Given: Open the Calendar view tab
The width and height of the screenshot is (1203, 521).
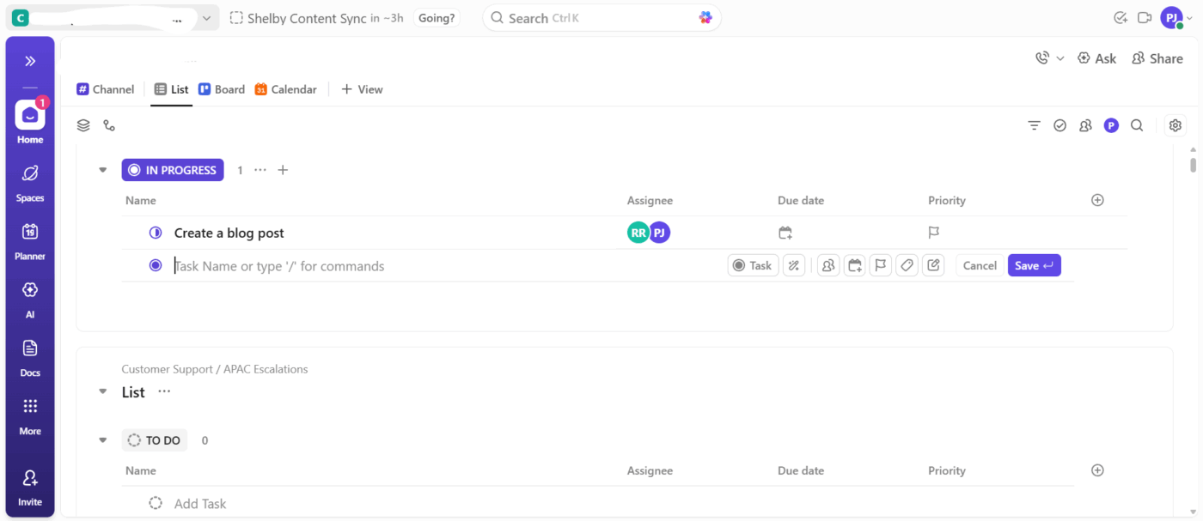Looking at the screenshot, I should 285,88.
